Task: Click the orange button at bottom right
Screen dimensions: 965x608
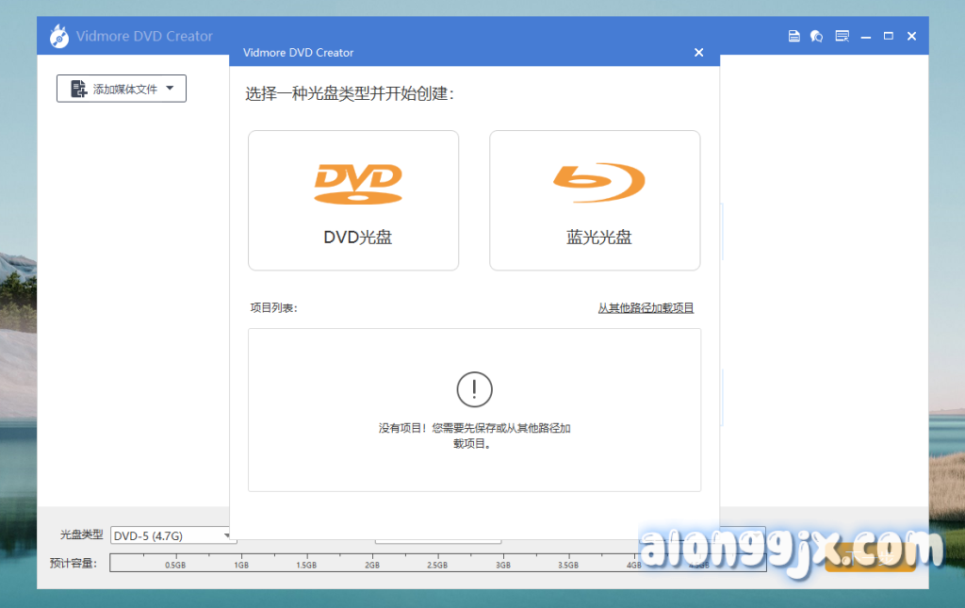Action: 870,561
